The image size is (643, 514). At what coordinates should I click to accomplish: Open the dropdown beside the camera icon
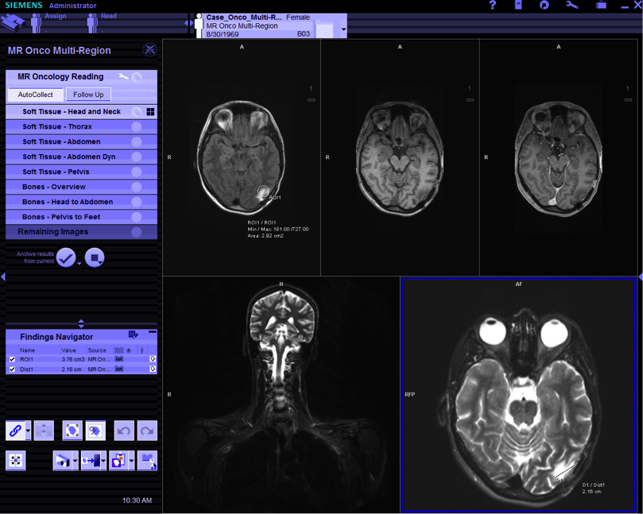[74, 460]
